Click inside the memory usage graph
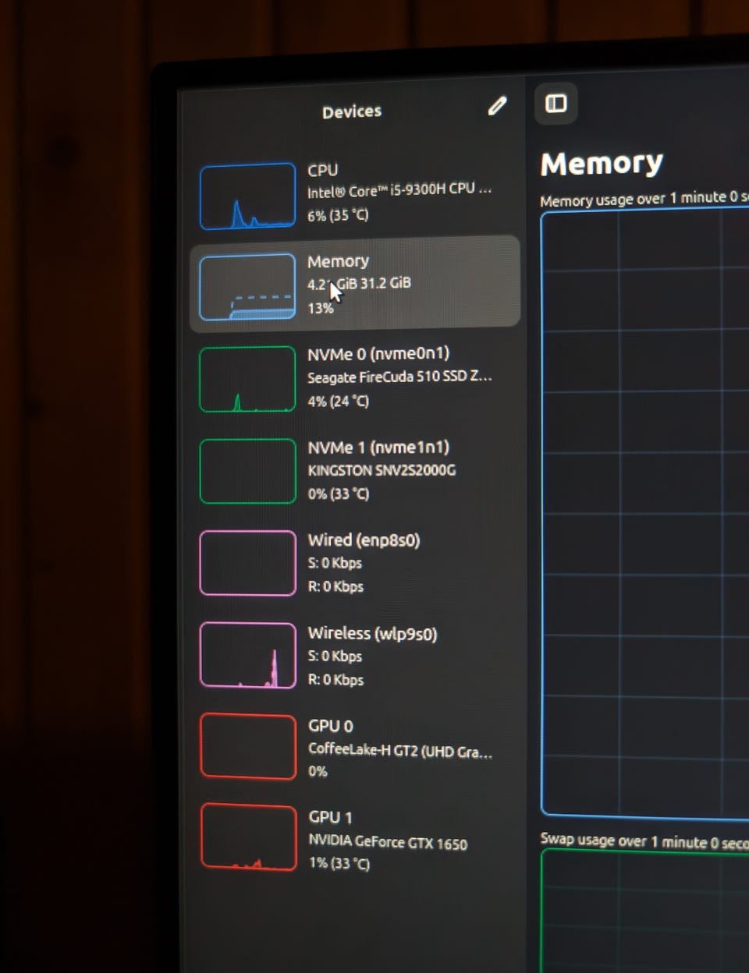 645,515
